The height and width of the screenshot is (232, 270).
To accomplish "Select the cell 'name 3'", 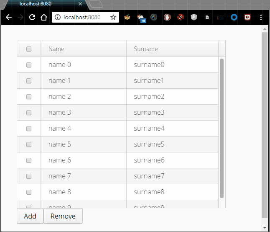I will (x=84, y=113).
